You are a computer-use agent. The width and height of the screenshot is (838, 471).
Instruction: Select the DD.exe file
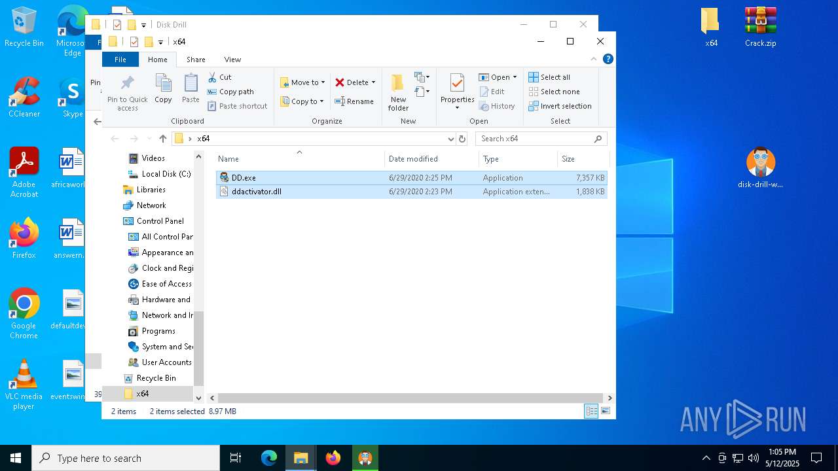click(x=412, y=178)
